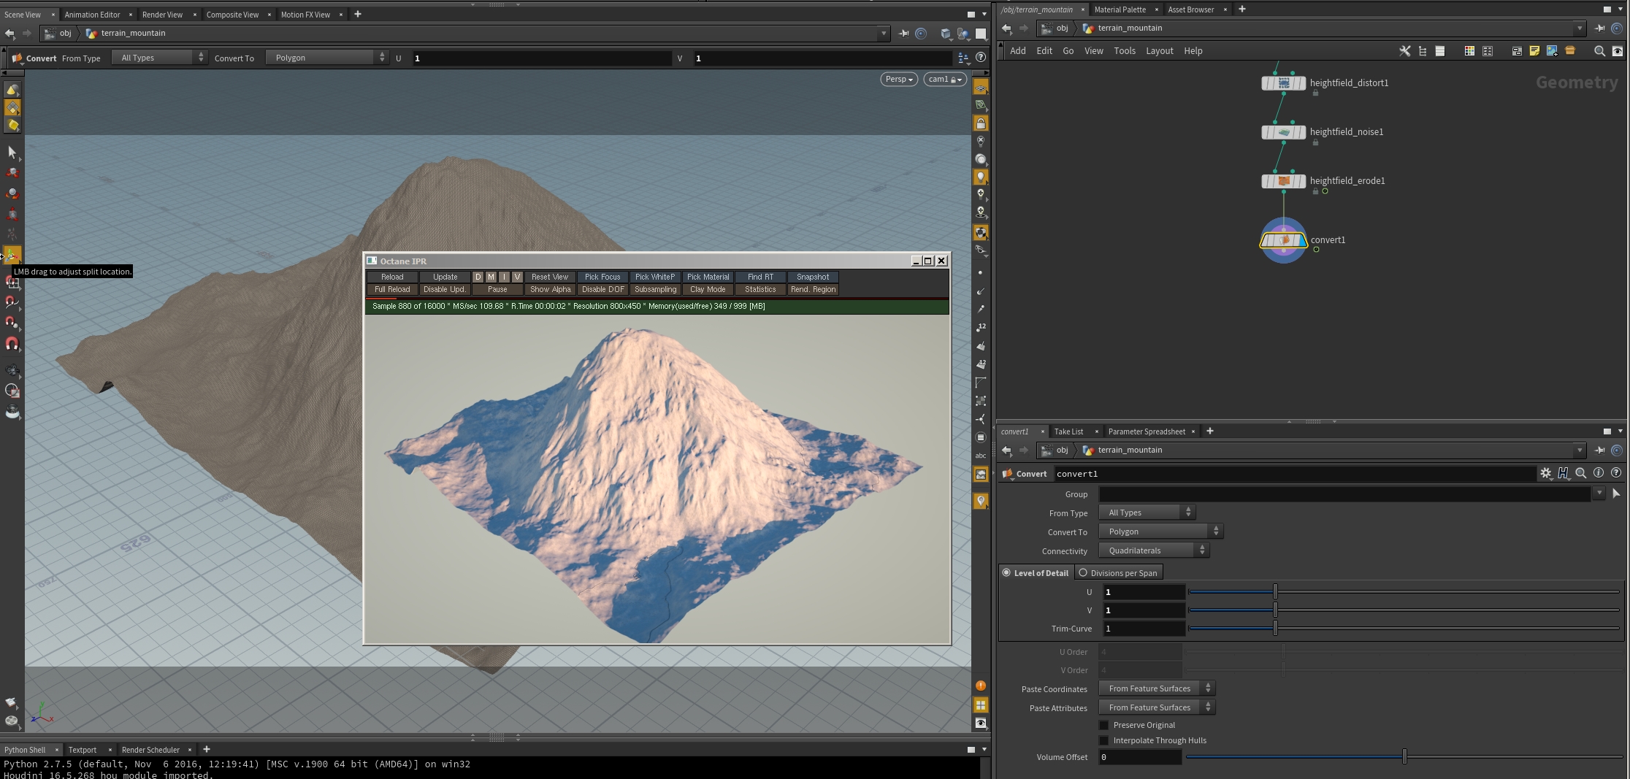
Task: Click the Volume Offset slider
Action: point(1403,757)
